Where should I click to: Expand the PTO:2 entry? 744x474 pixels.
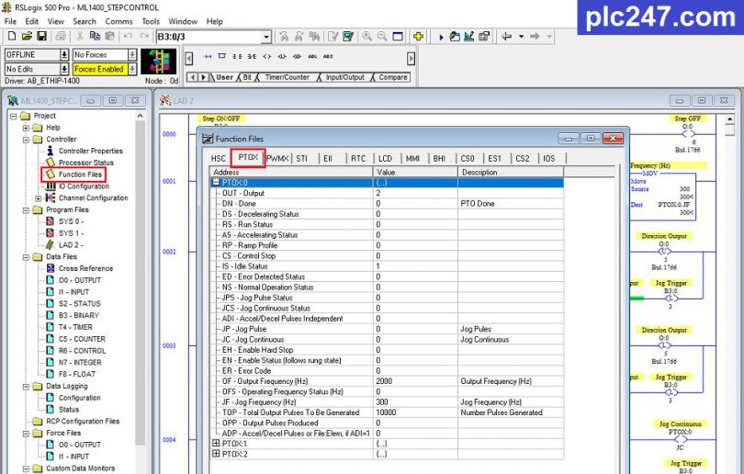point(217,454)
